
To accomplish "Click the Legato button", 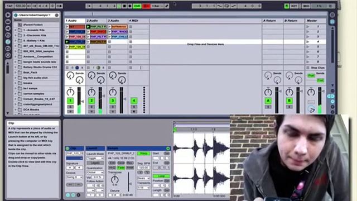I will coord(95,163).
